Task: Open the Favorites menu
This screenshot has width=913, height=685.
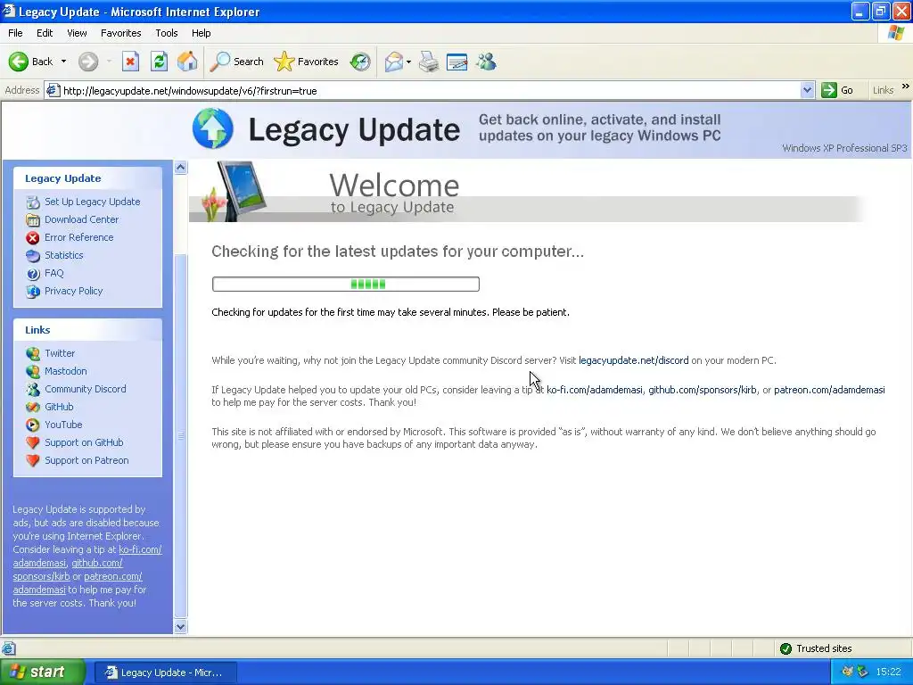Action: 120,33
